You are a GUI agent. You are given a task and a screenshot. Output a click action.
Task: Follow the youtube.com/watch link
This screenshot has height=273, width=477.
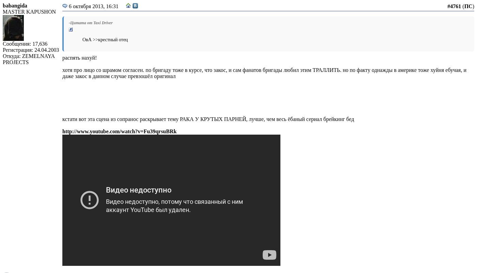pos(119,132)
